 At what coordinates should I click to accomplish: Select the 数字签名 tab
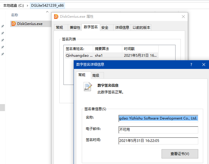click(x=91, y=27)
